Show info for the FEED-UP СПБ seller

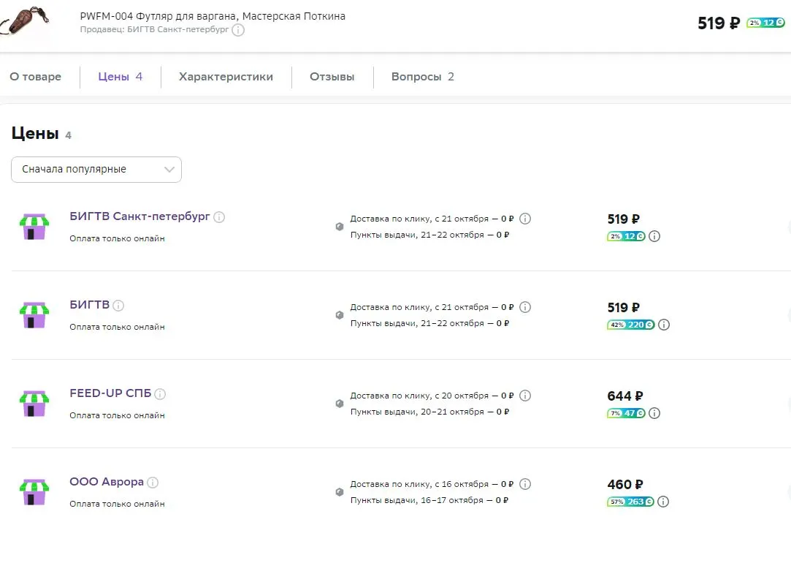pyautogui.click(x=160, y=394)
